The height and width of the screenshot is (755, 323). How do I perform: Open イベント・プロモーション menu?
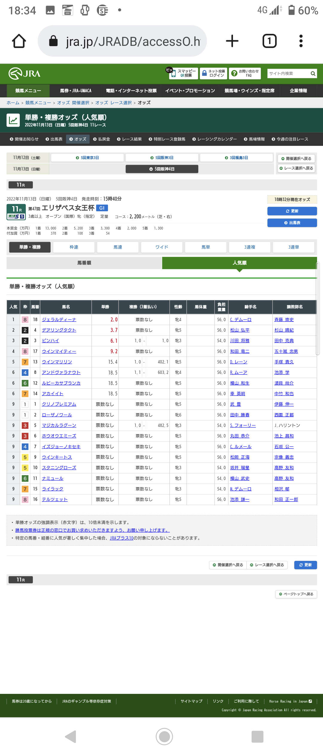pos(190,91)
